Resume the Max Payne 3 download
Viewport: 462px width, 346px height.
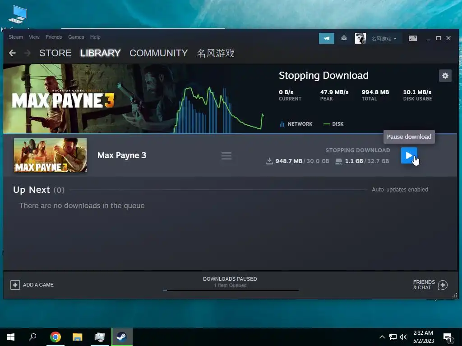click(x=409, y=155)
